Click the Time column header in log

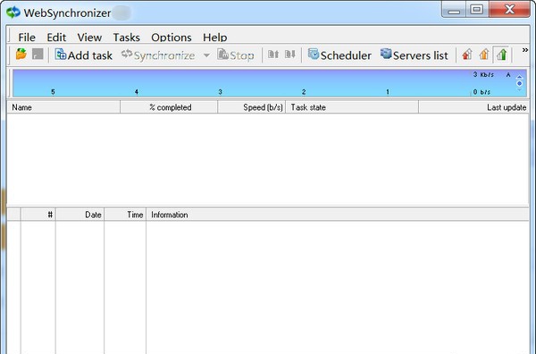[125, 215]
